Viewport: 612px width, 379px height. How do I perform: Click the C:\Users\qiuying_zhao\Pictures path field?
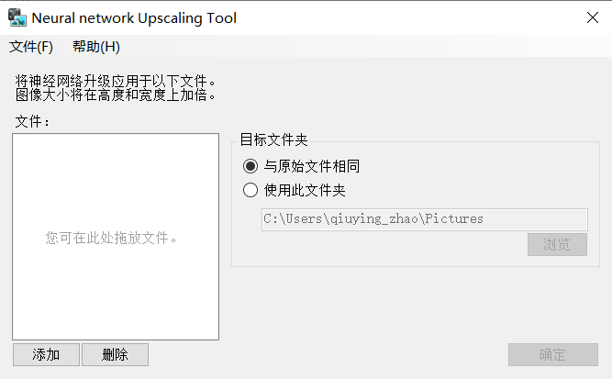(425, 219)
